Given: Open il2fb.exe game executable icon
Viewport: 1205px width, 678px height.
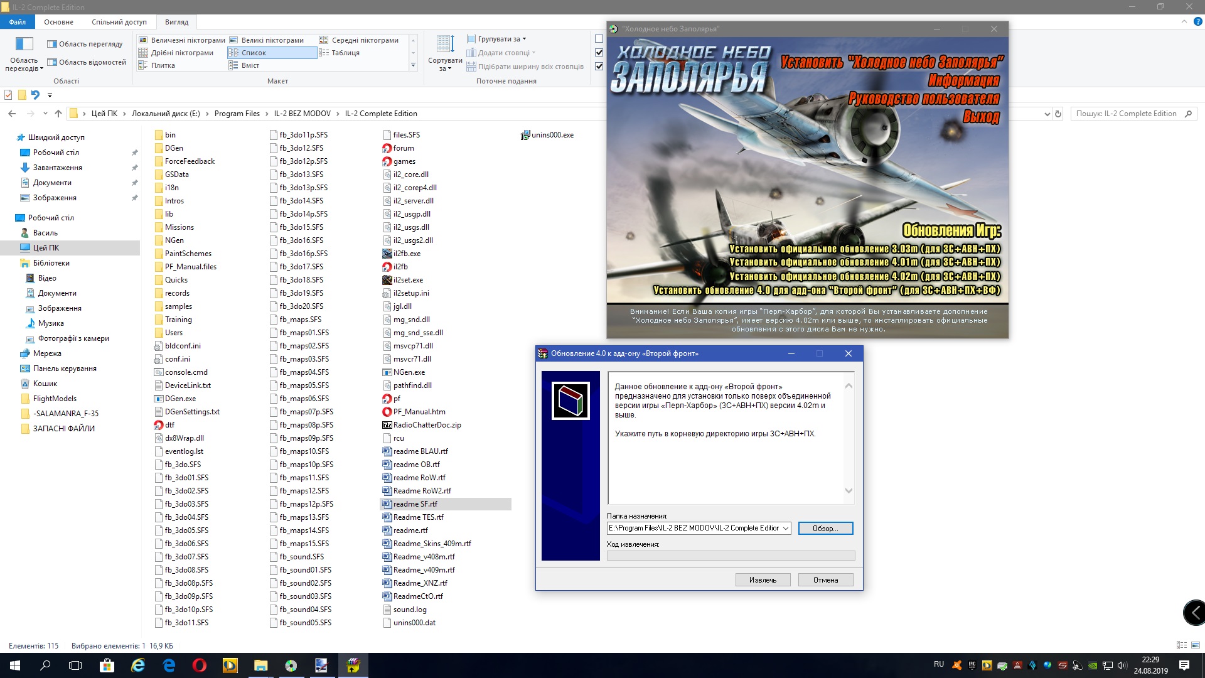Looking at the screenshot, I should point(387,254).
